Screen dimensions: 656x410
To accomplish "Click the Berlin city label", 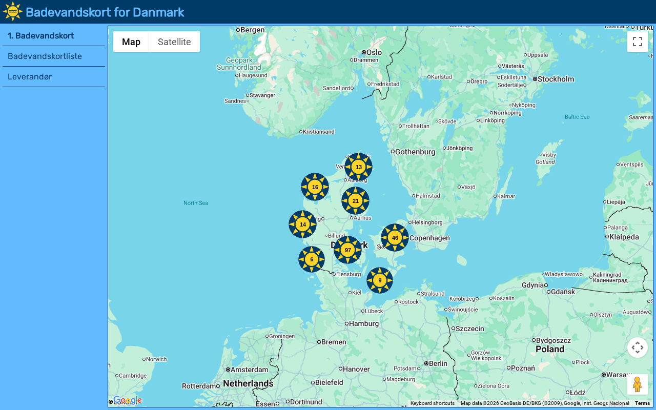I will (438, 363).
